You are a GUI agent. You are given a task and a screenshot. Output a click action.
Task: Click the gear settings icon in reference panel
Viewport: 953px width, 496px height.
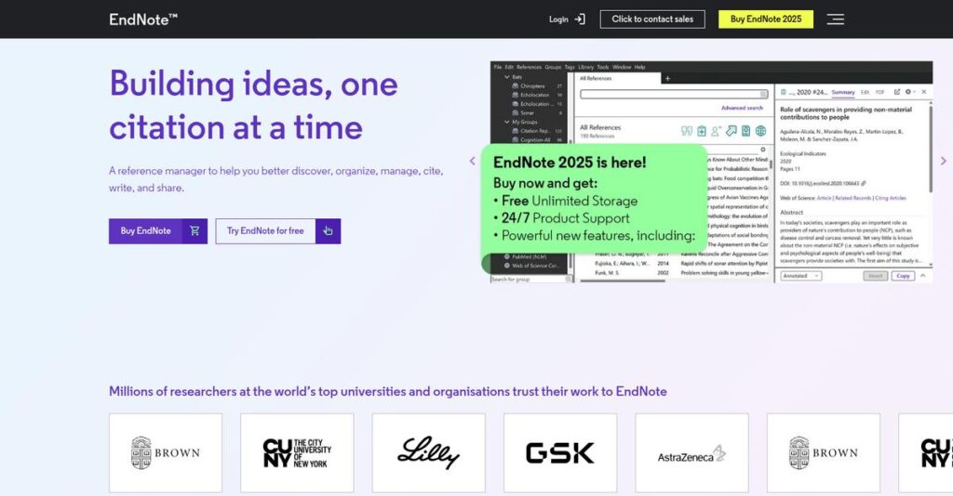(910, 92)
